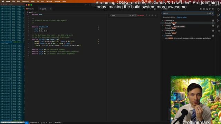Open the Go menu
The width and height of the screenshot is (221, 124).
coord(38,1)
